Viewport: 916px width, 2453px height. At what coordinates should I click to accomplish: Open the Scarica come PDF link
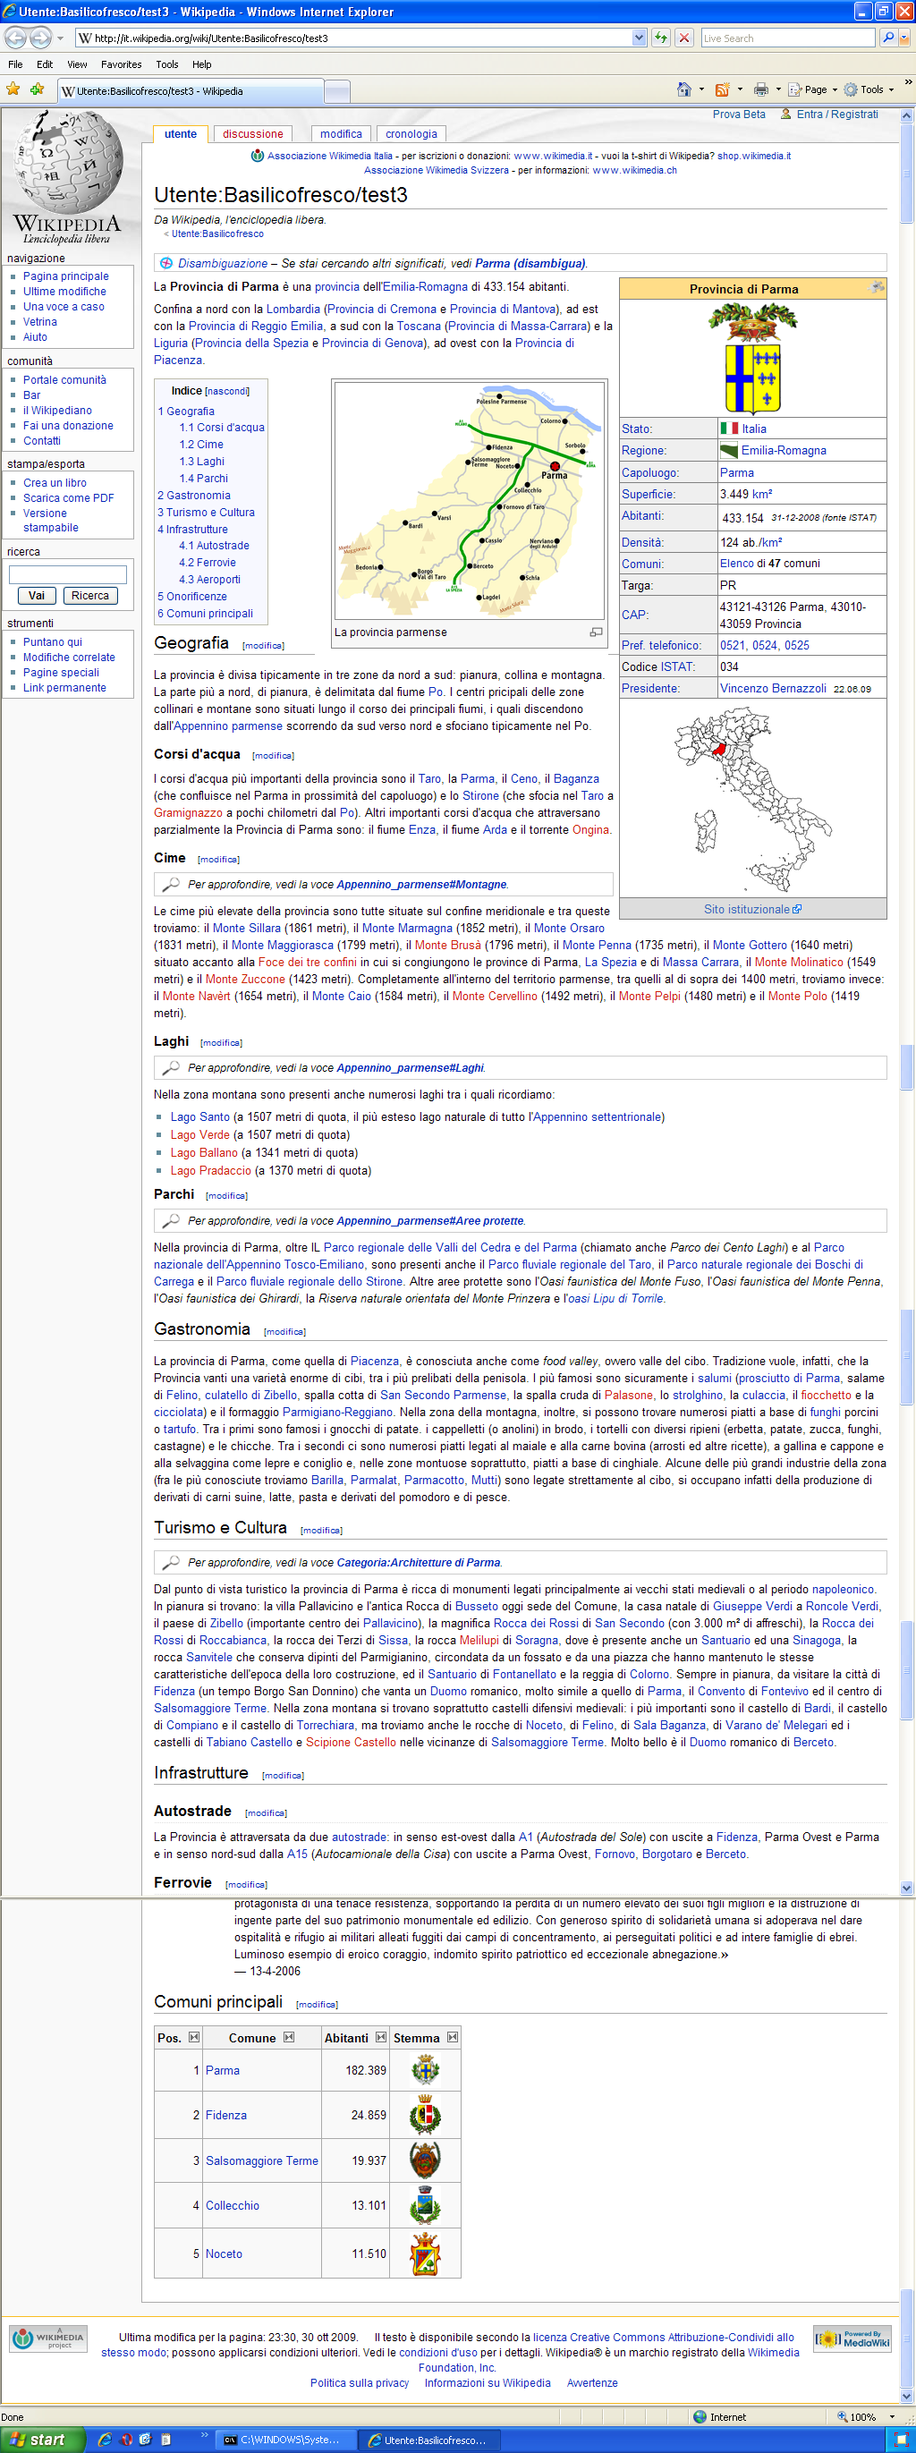69,498
